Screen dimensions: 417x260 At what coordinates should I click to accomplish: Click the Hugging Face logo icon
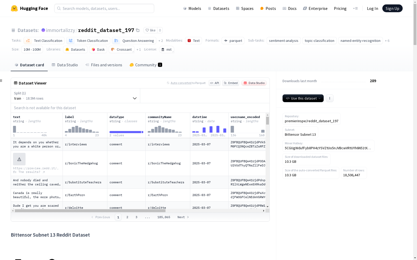tap(14, 8)
